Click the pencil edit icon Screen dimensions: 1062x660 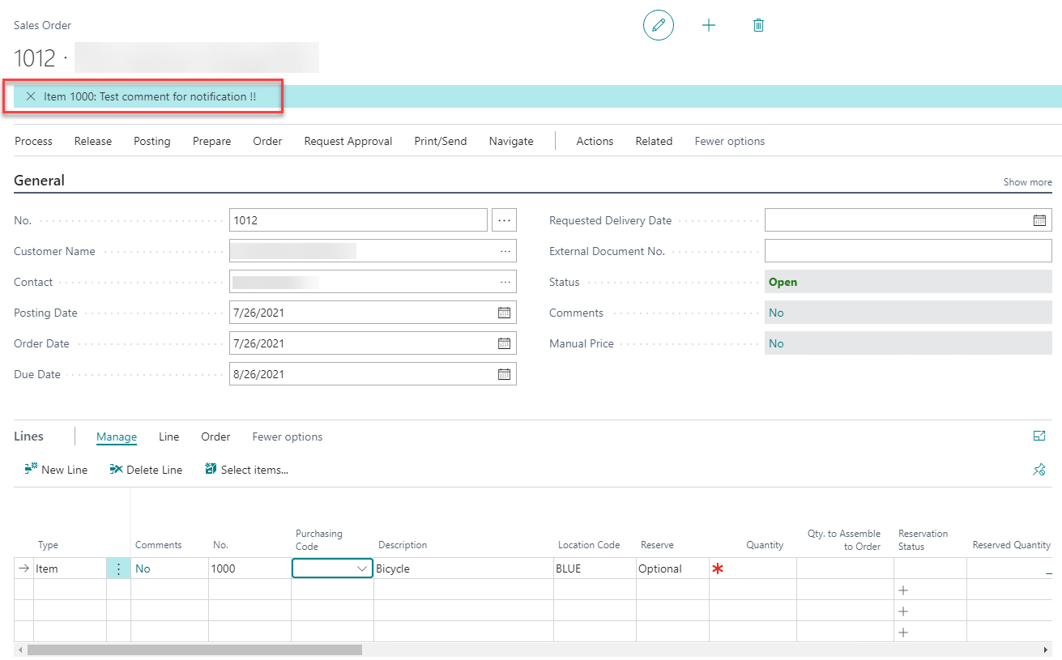coord(658,25)
